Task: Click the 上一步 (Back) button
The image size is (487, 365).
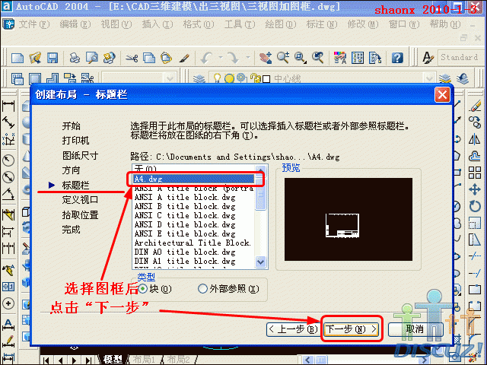Action: click(292, 329)
